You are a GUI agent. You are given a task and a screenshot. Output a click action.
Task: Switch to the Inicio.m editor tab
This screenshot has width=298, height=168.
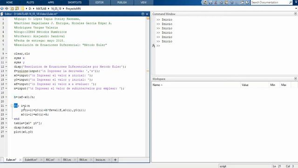pos(101,160)
